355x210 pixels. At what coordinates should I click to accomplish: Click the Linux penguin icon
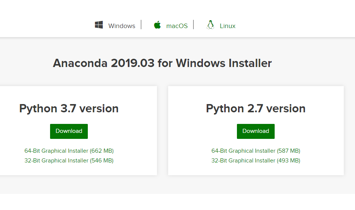point(210,25)
